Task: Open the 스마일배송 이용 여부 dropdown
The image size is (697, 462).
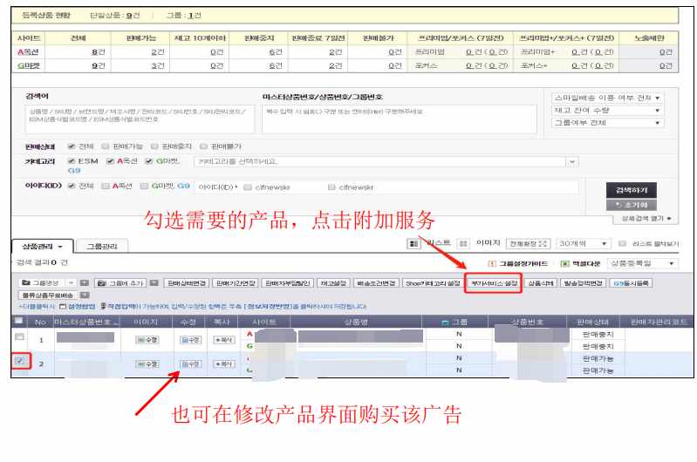Action: (607, 98)
